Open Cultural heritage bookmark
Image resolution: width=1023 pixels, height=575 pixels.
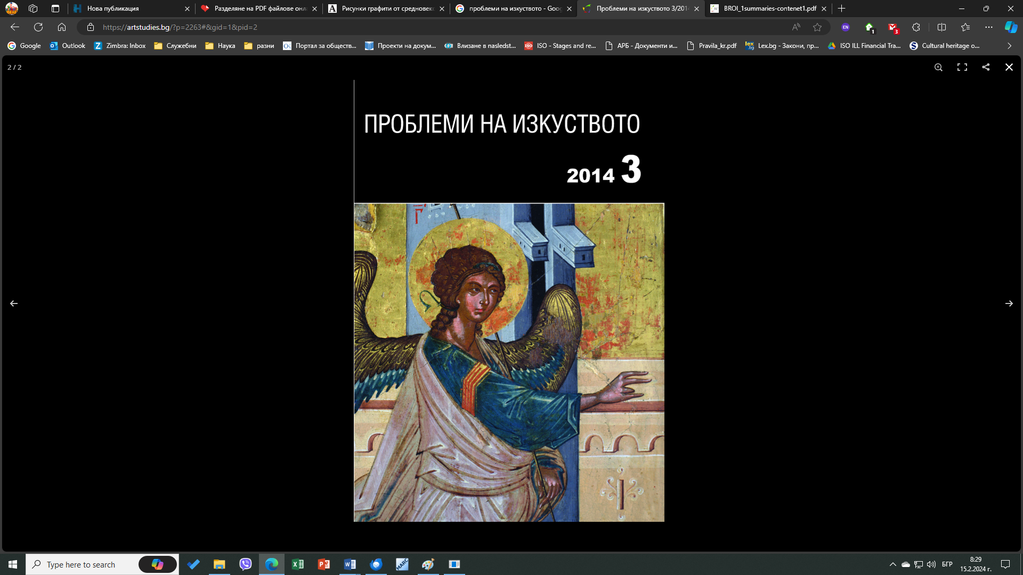tap(945, 46)
